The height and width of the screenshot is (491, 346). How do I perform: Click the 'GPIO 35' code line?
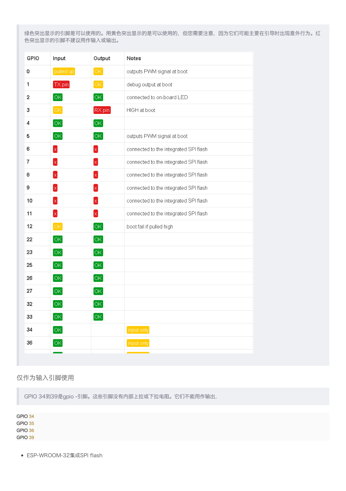[x=25, y=423]
